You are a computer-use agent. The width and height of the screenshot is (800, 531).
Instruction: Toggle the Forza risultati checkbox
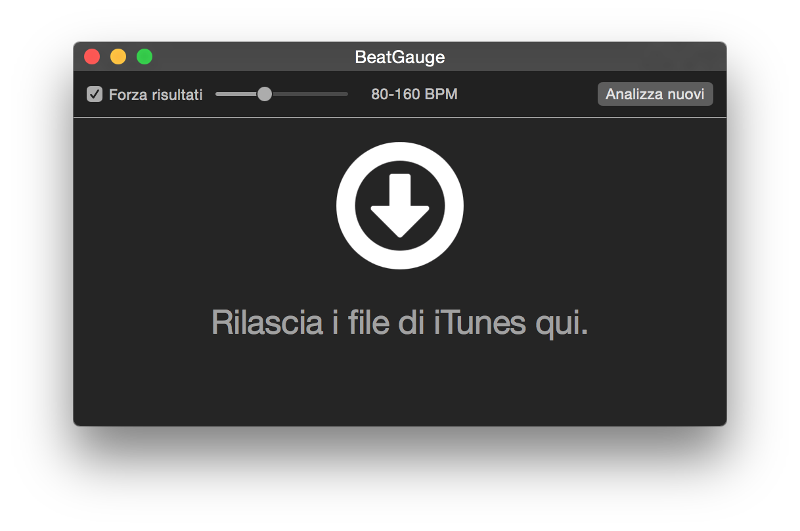tap(95, 94)
